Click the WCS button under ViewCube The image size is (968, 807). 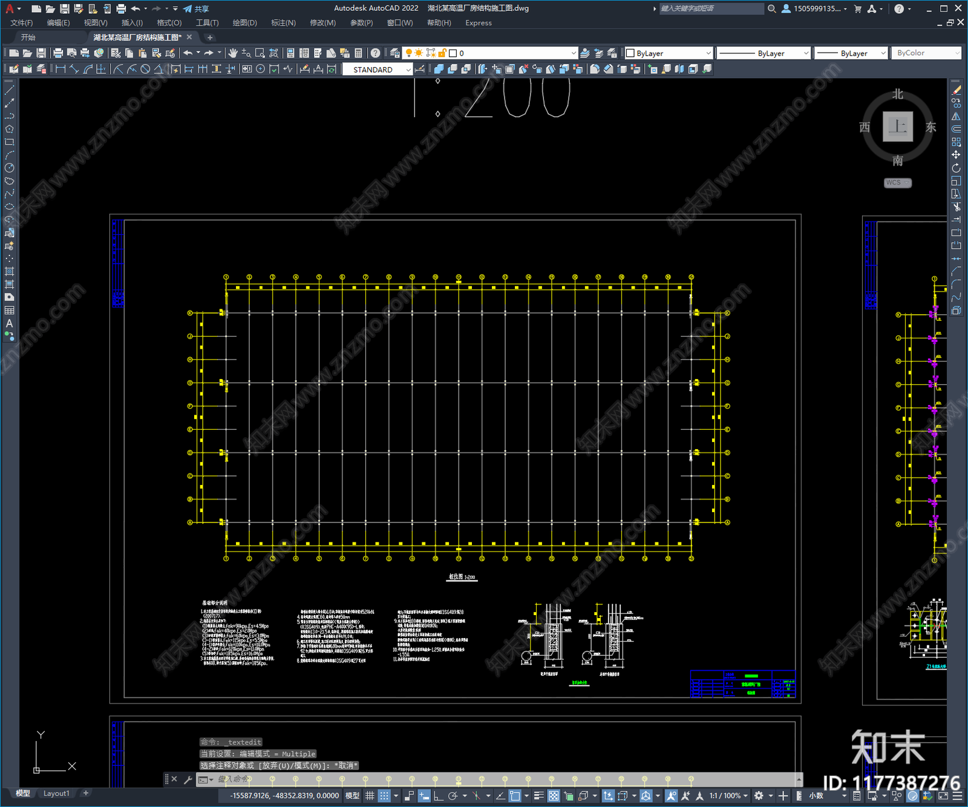pos(897,183)
